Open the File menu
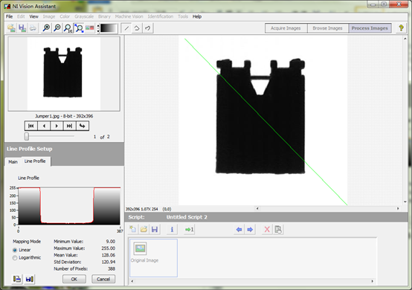This screenshot has width=412, height=290. pyautogui.click(x=9, y=16)
